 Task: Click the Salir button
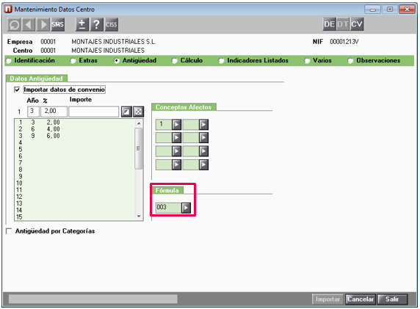click(x=392, y=299)
